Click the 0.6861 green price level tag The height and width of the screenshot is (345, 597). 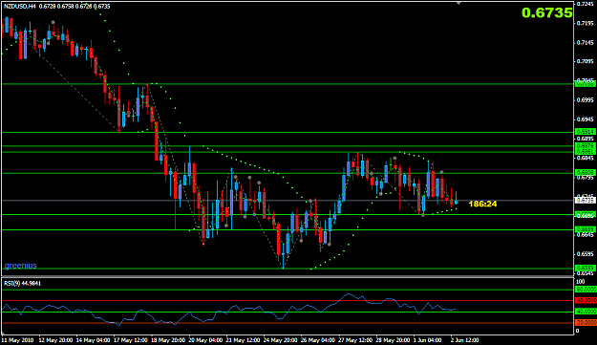click(585, 152)
